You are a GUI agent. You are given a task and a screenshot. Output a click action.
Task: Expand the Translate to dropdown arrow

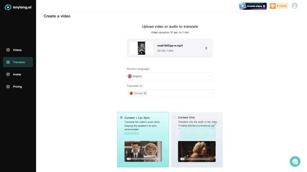(x=210, y=93)
